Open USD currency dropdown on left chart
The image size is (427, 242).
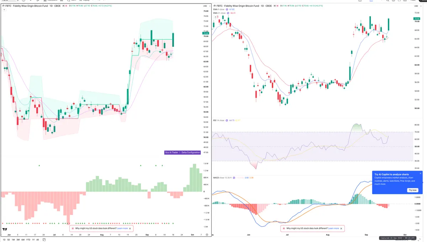206,6
